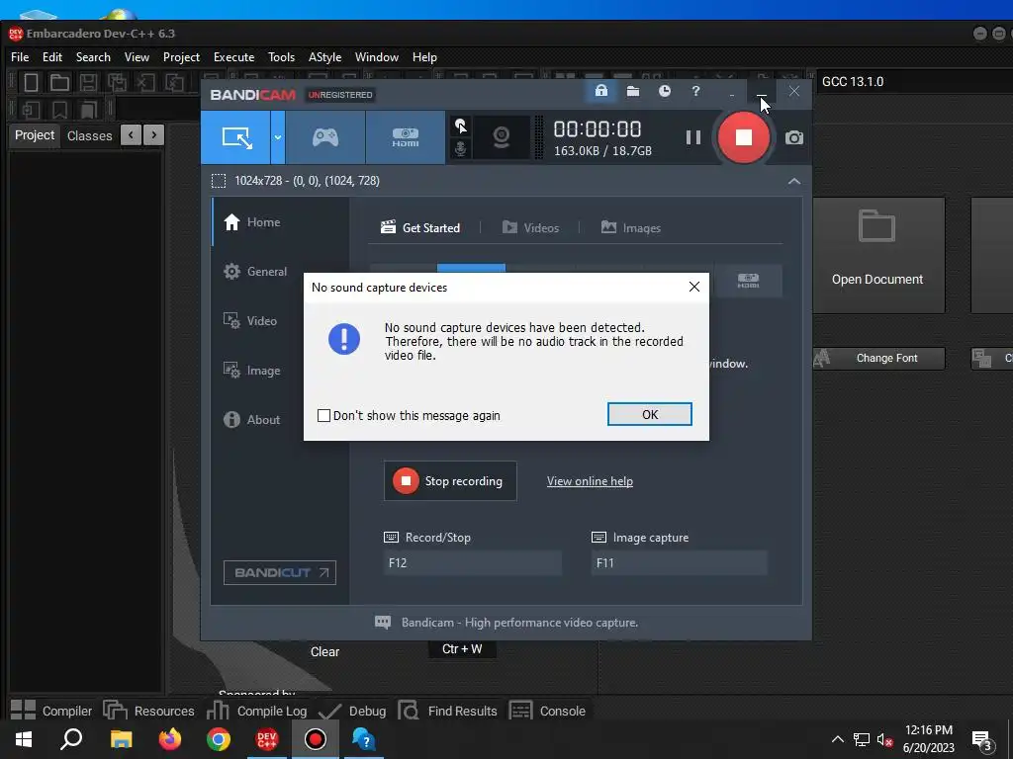Screen dimensions: 1013x759
Task: Open the Bandicam output folder icon
Action: 633,91
